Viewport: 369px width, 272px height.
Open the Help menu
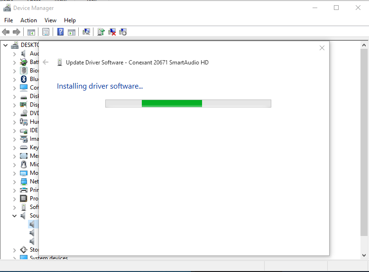pos(70,20)
